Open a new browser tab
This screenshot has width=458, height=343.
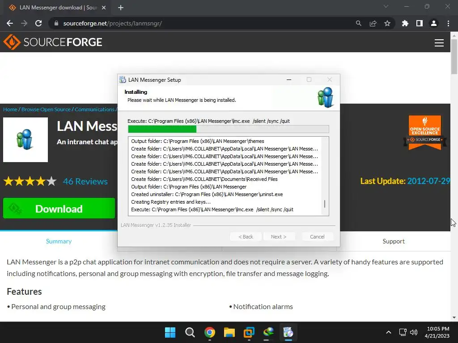click(x=121, y=8)
